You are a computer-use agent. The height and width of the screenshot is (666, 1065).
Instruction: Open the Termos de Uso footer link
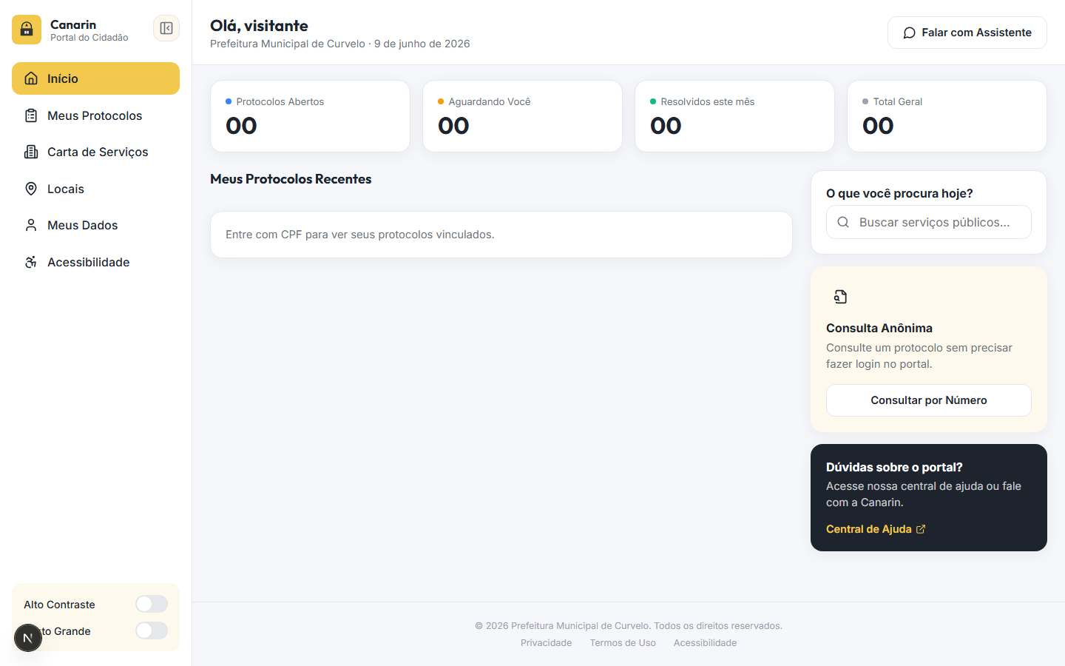click(623, 643)
